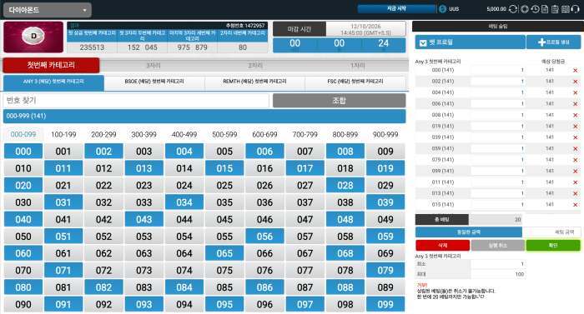Viewport: 584px width, 314px height.
Task: Open the game selector dropdown at top left
Action: [x=48, y=10]
